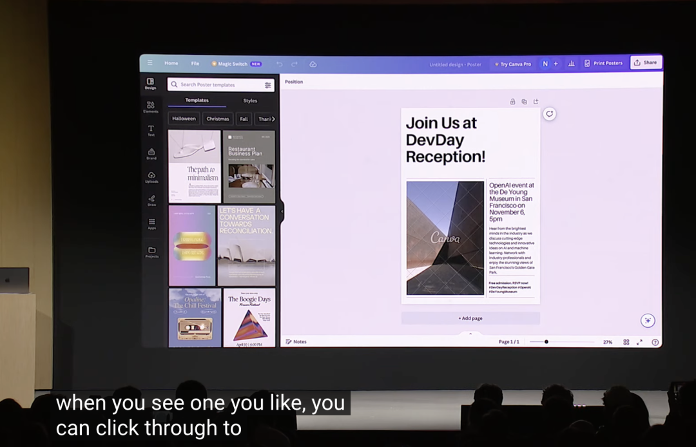Image resolution: width=696 pixels, height=447 pixels.
Task: Open the Magic assistant sparkle button
Action: click(x=648, y=320)
